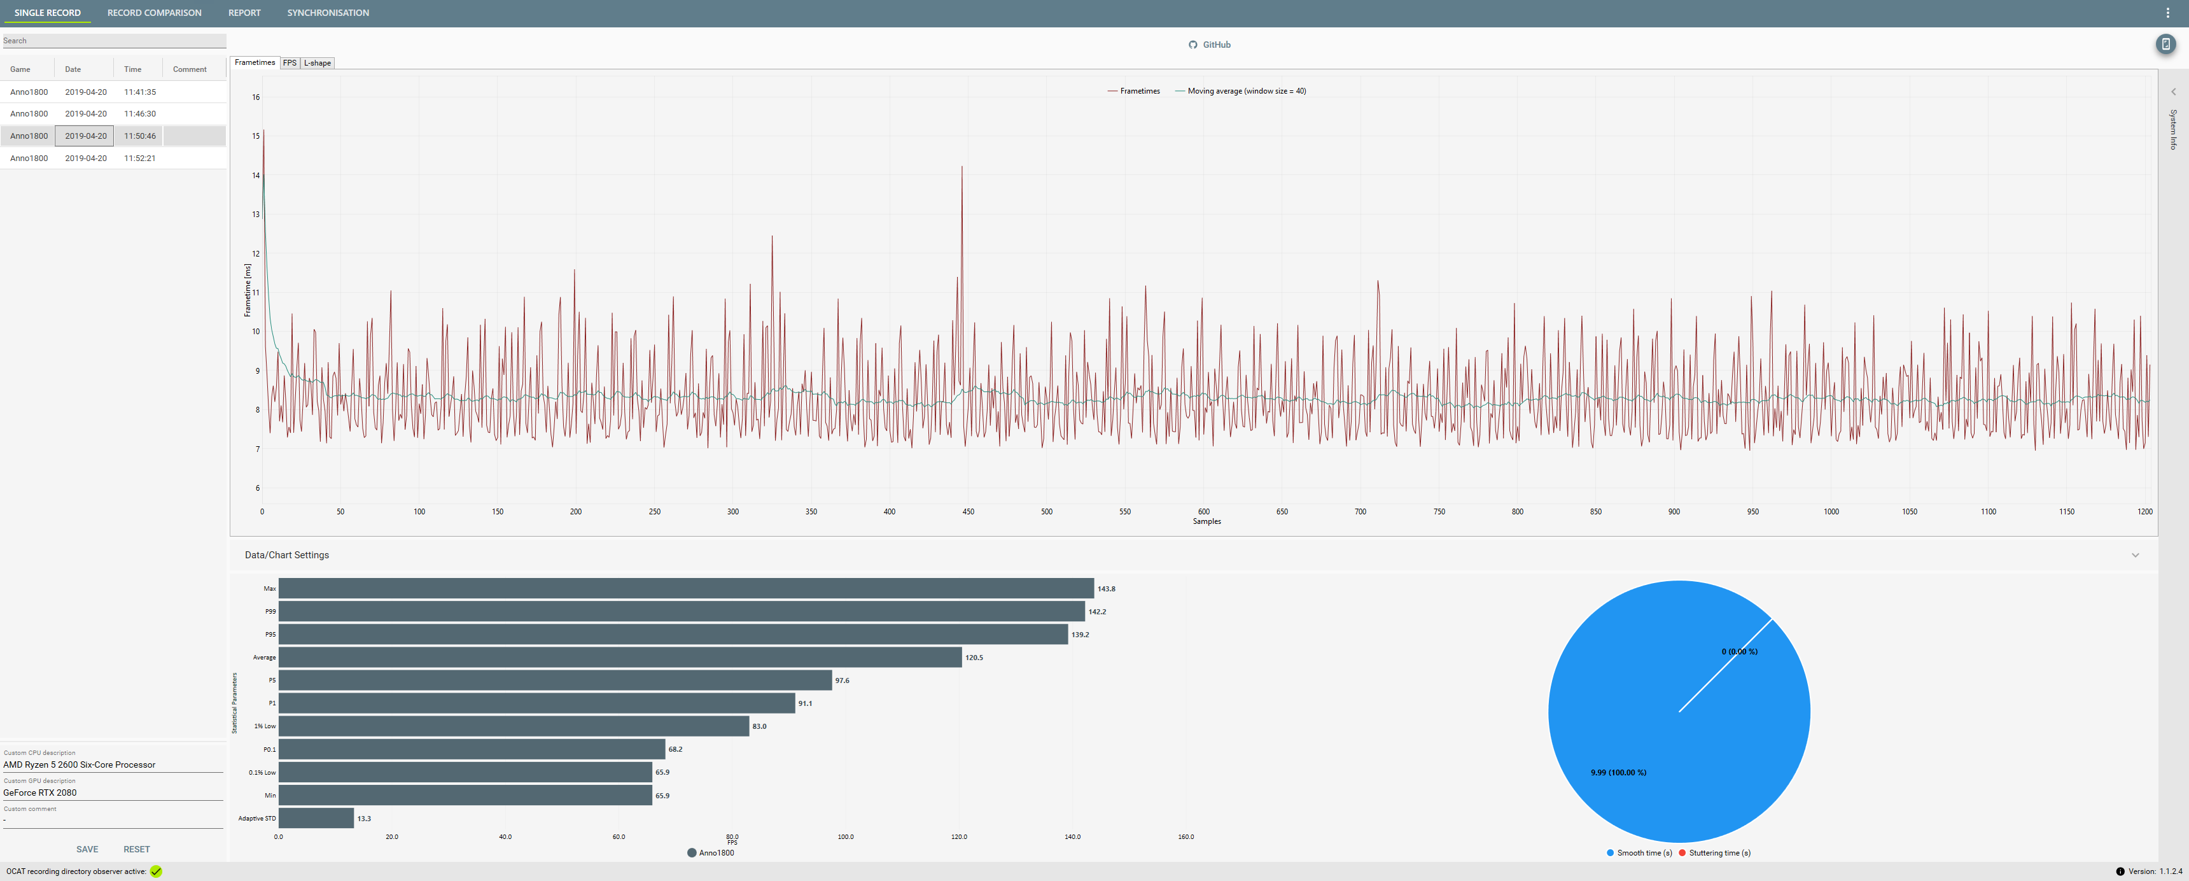This screenshot has width=2189, height=881.
Task: Click the GitHub logo icon
Action: tap(1192, 45)
